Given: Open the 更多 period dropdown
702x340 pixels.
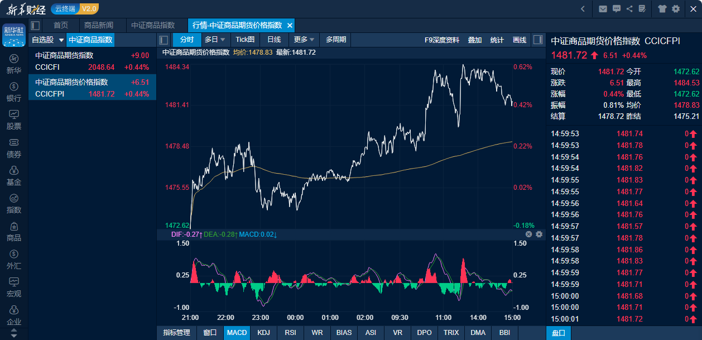Looking at the screenshot, I should [305, 40].
